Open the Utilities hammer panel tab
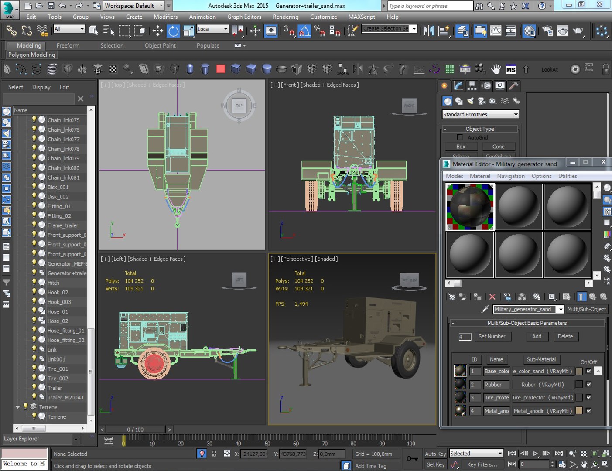The image size is (612, 471). click(x=513, y=86)
